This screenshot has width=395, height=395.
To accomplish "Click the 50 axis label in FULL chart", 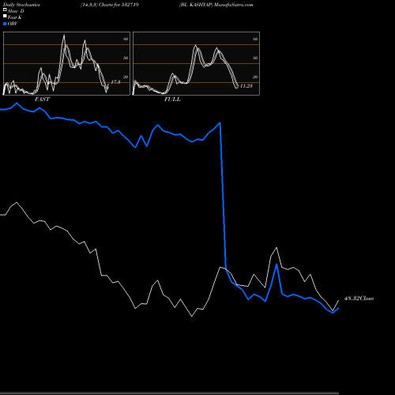I will (255, 58).
